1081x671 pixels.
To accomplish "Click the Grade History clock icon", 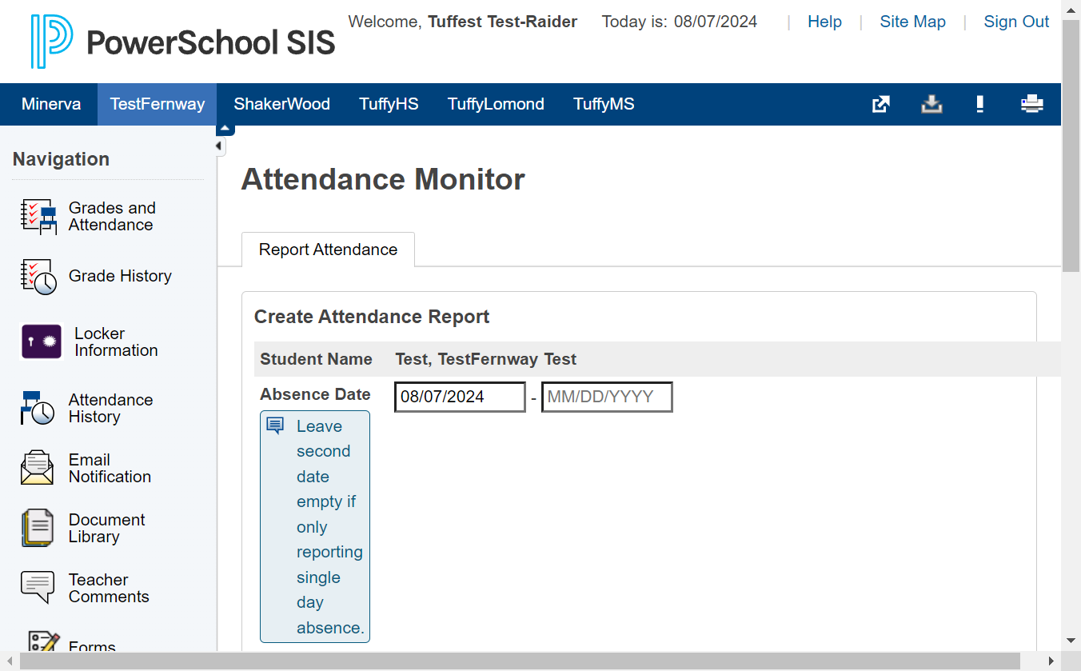I will tap(39, 277).
